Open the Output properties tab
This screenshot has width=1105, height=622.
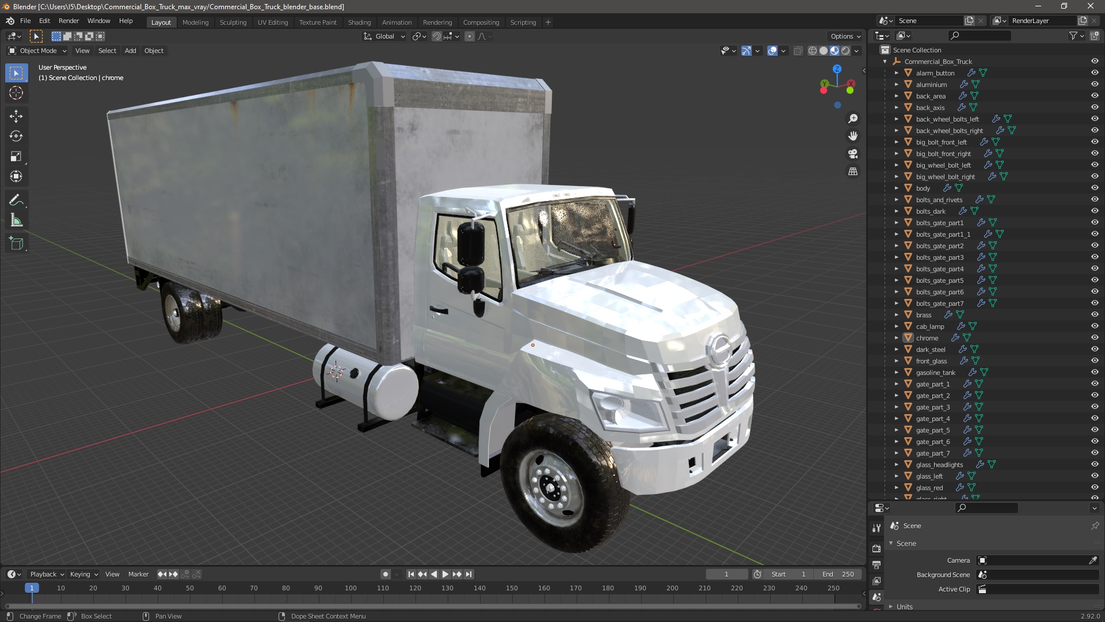coord(877,565)
